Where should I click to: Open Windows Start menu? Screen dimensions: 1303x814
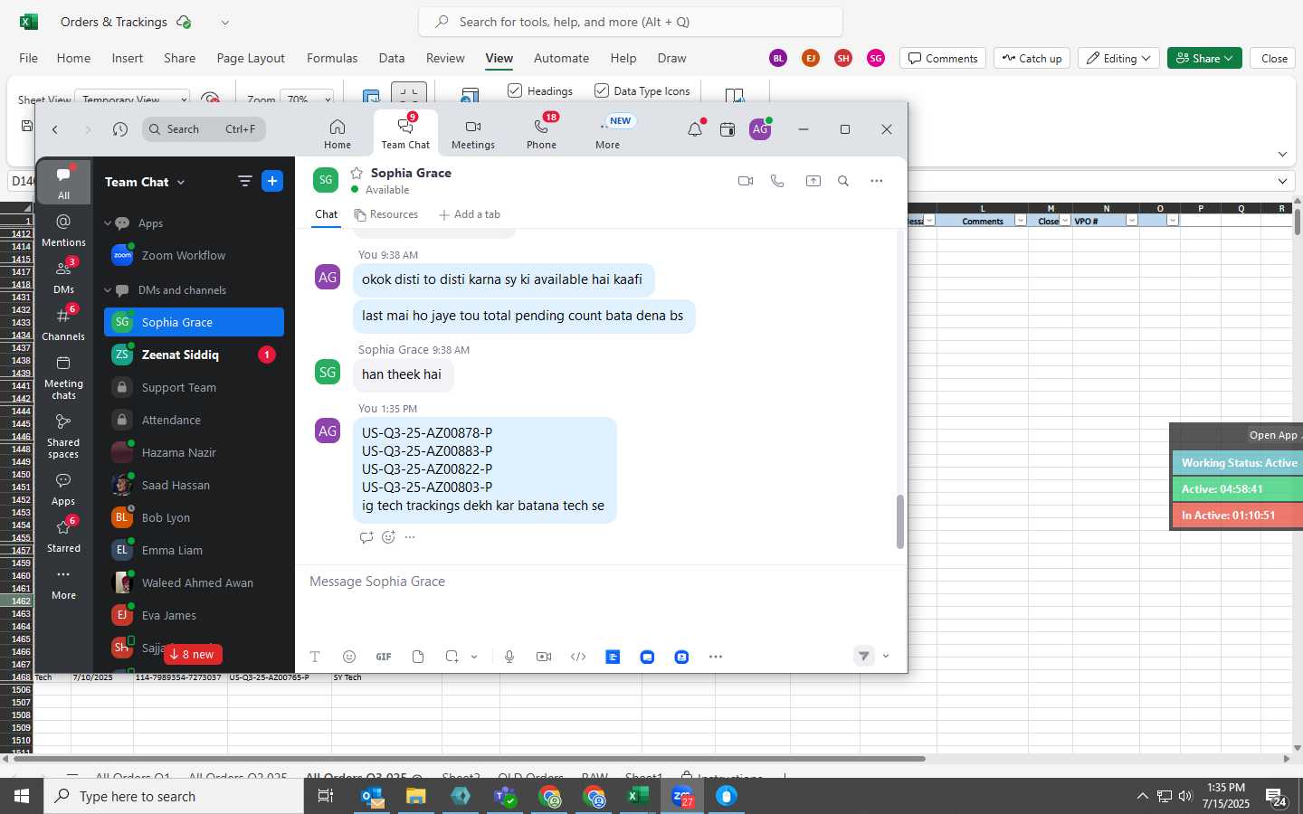click(22, 796)
